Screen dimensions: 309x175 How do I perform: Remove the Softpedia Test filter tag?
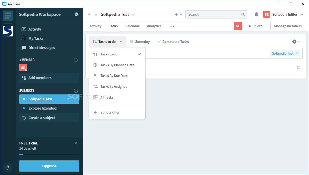pyautogui.click(x=297, y=53)
